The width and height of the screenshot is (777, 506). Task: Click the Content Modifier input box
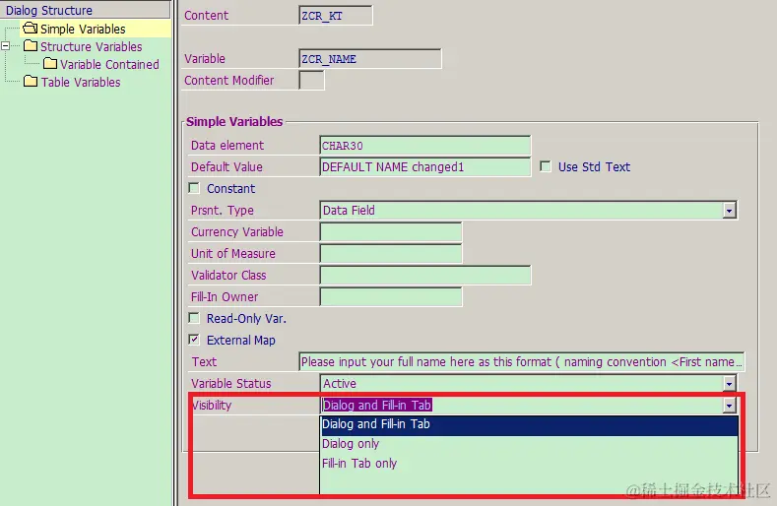tap(312, 81)
